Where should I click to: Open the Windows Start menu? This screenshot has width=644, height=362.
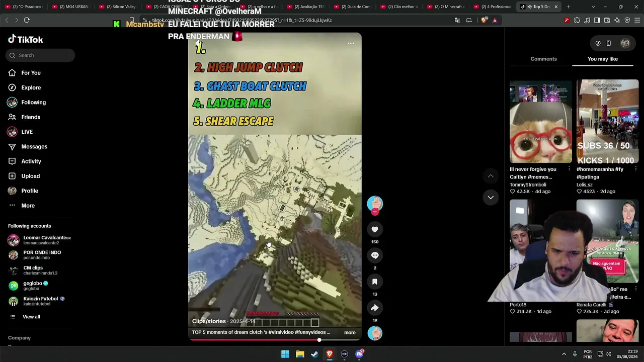[x=285, y=354]
